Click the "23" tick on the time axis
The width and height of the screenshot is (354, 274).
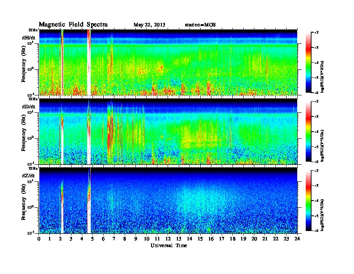(x=287, y=239)
